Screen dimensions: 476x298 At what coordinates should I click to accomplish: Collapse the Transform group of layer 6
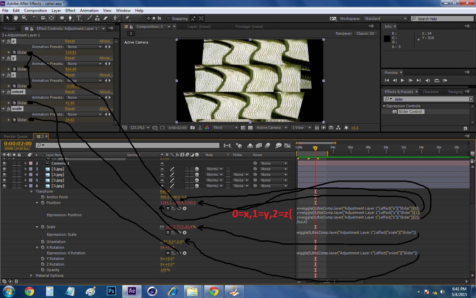tap(31, 191)
